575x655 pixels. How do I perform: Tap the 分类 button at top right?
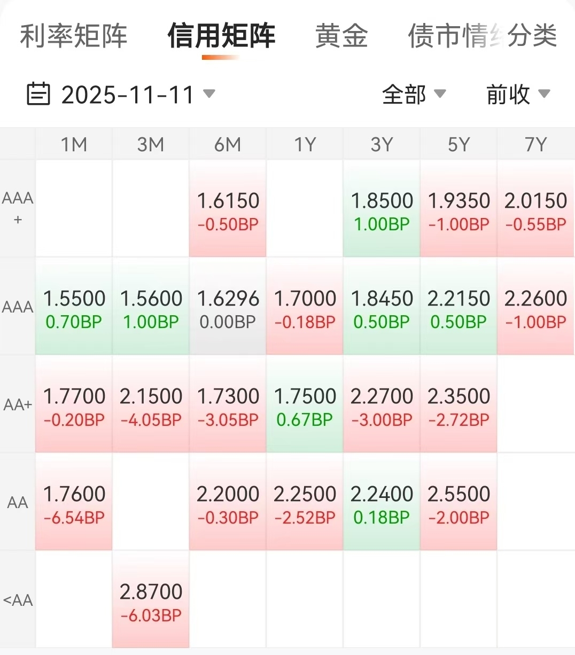pyautogui.click(x=533, y=36)
